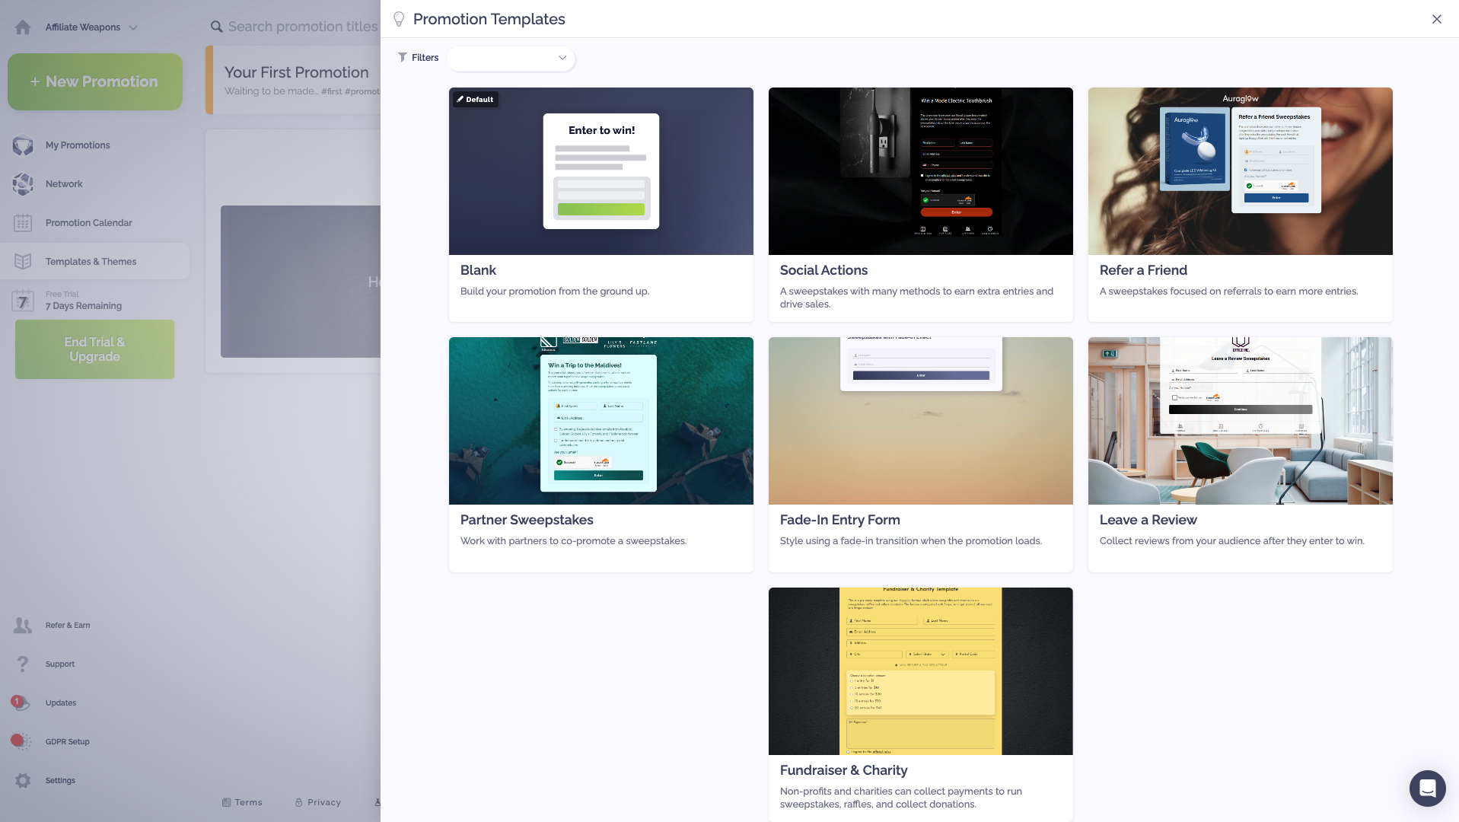Collapse the Promotion Templates filter combo box
Image resolution: width=1459 pixels, height=822 pixels.
(x=562, y=59)
